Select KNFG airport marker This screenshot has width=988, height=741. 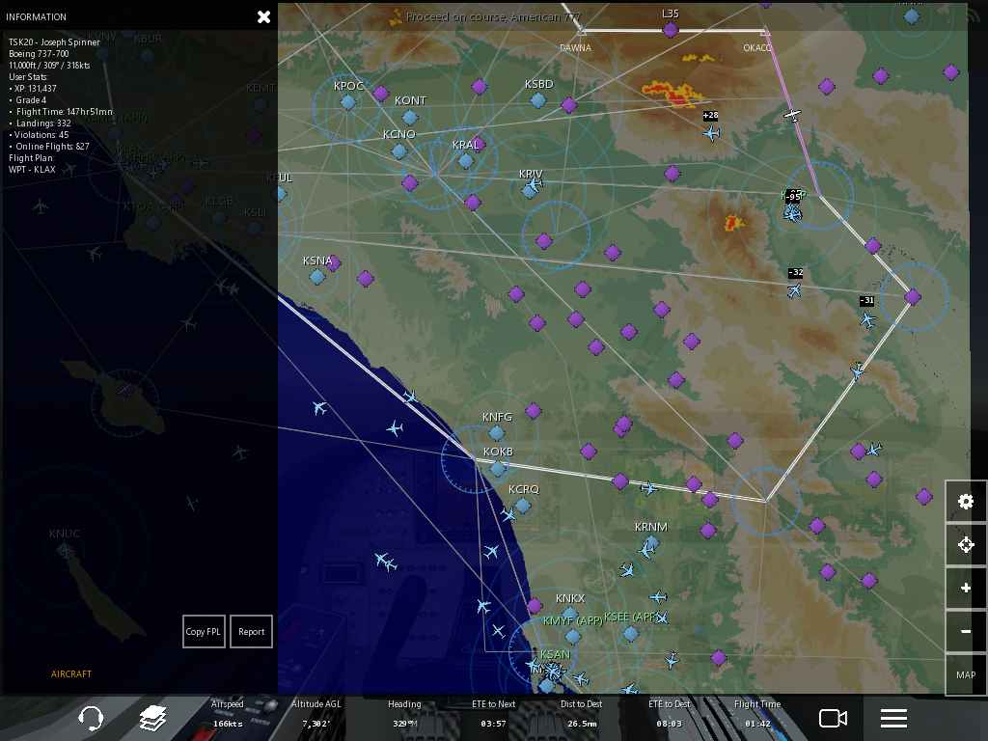pyautogui.click(x=497, y=433)
